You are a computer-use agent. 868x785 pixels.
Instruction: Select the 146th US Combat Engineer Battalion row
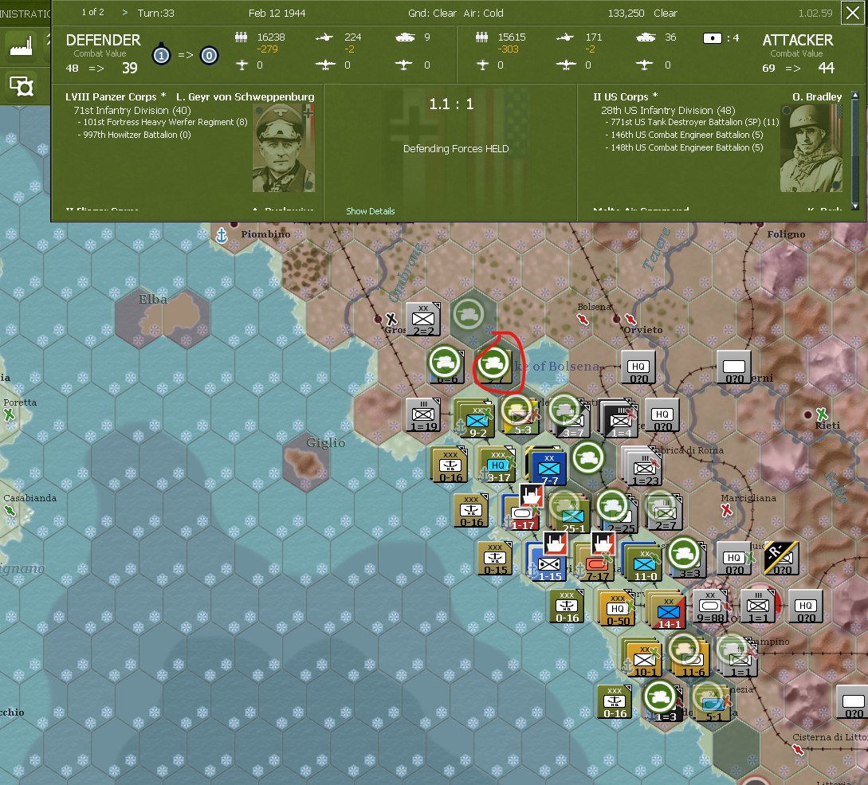[x=684, y=135]
